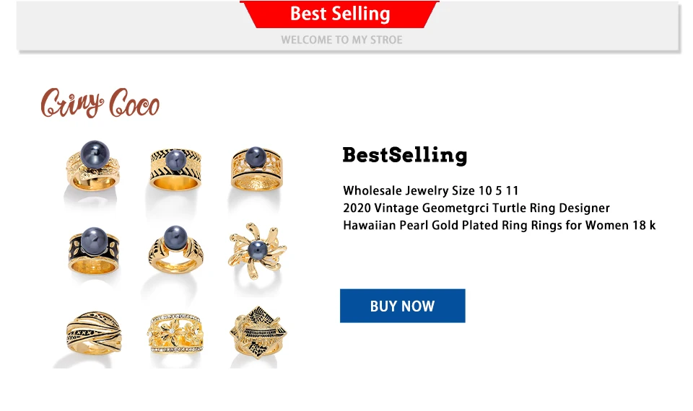This screenshot has height=411, width=693.
Task: Select the black enamel leaf pearl ring
Action: [94, 250]
